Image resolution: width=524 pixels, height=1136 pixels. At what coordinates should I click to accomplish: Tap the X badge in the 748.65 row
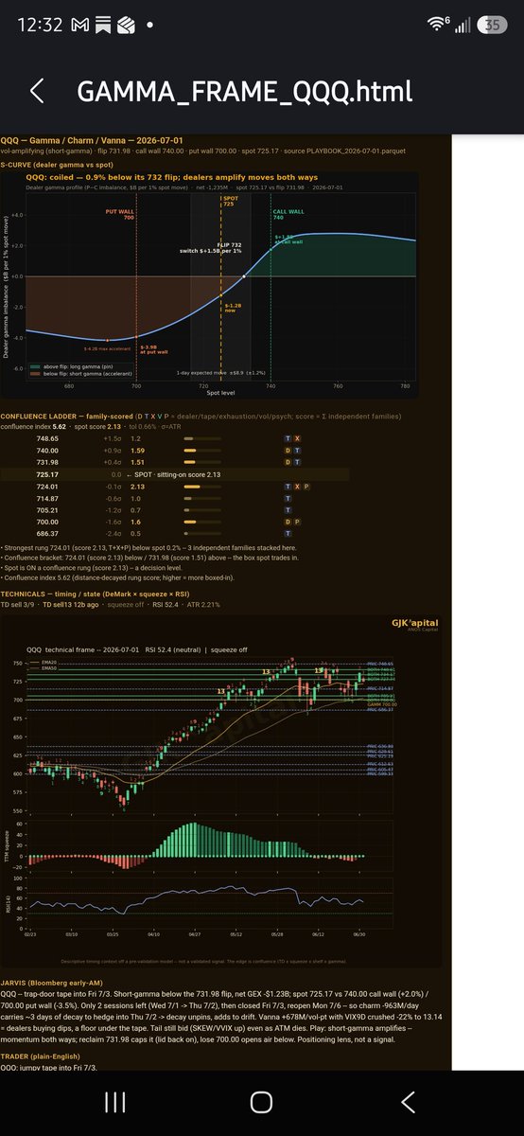point(298,439)
